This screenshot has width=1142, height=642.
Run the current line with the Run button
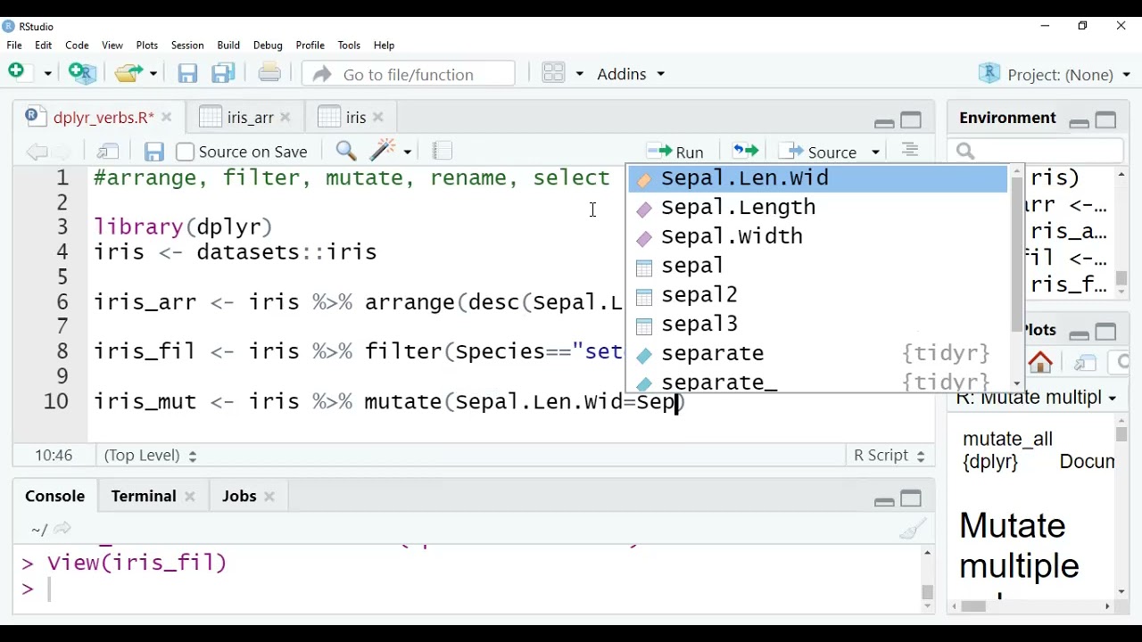click(x=675, y=152)
